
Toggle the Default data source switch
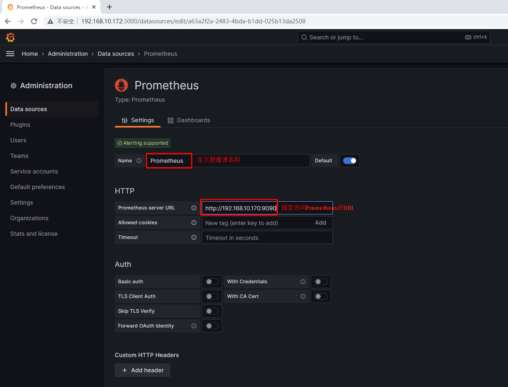tap(350, 161)
